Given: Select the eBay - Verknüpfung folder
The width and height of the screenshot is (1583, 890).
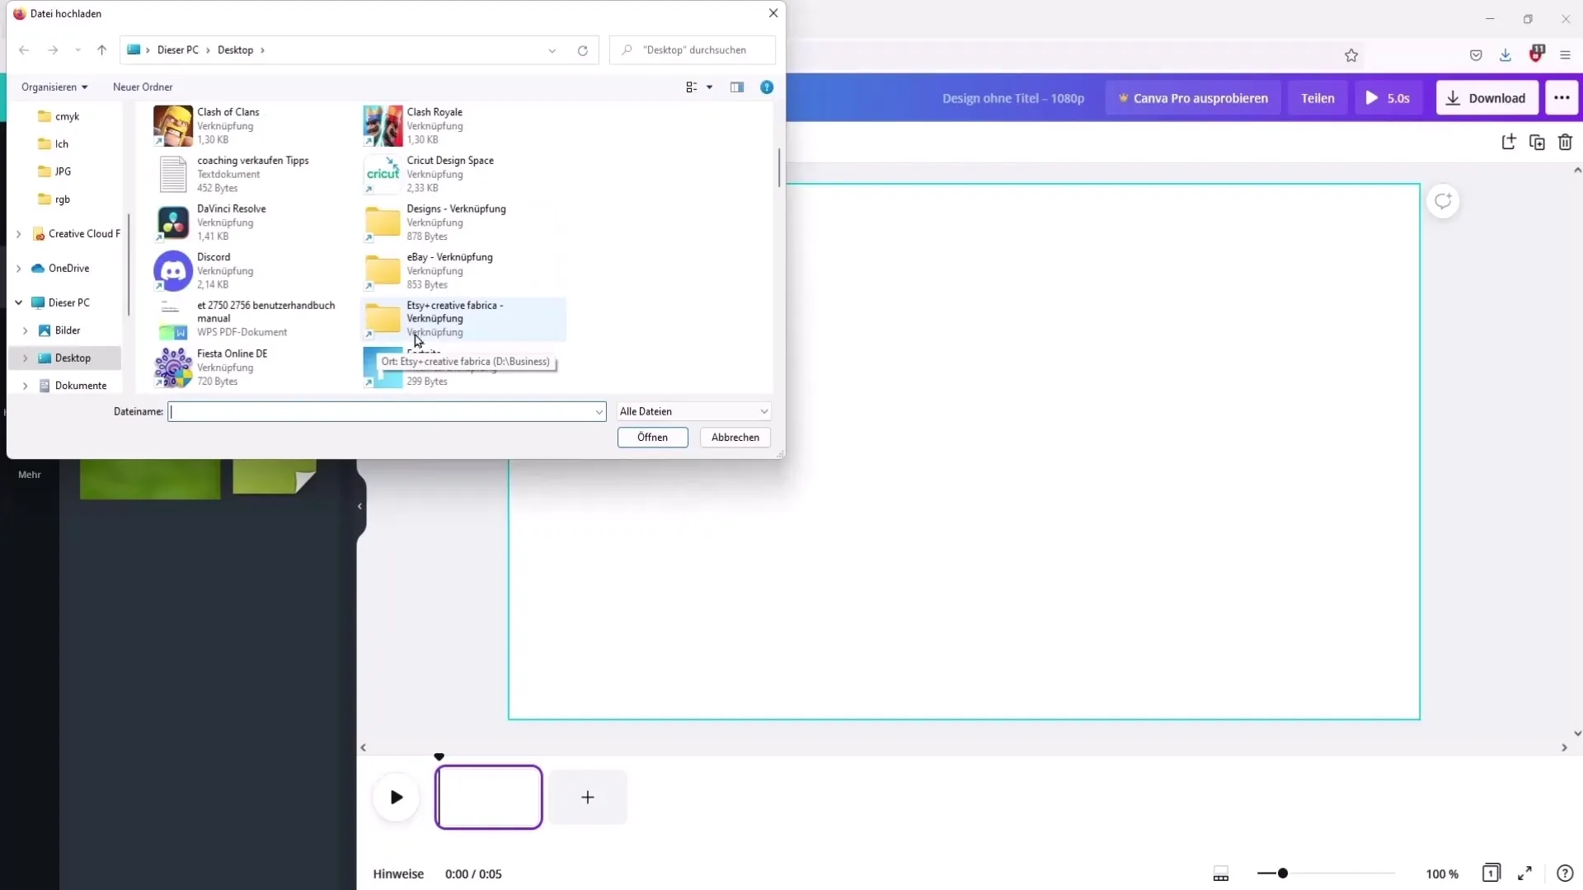Looking at the screenshot, I should (x=462, y=270).
